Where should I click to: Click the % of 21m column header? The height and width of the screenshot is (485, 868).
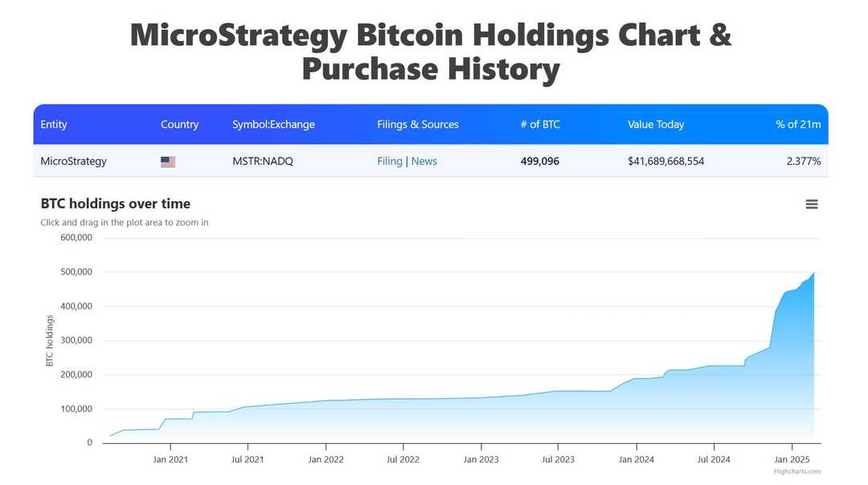(x=798, y=124)
